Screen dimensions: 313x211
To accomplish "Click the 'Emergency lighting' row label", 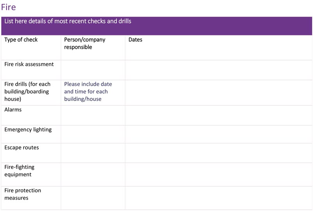I will coord(28,129).
